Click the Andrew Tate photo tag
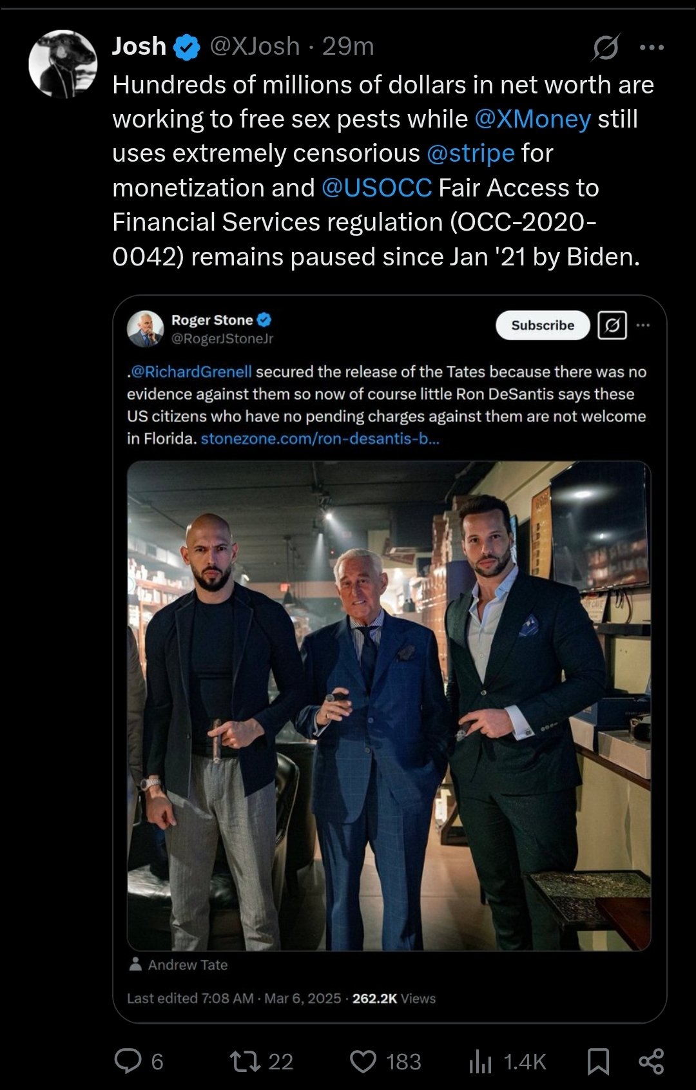Image resolution: width=696 pixels, height=1090 pixels. [187, 964]
